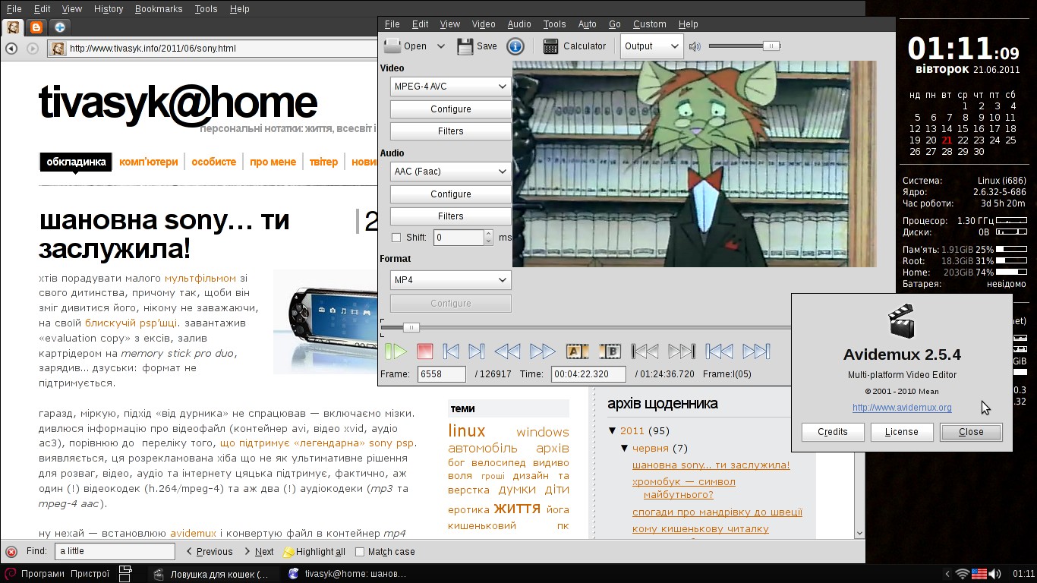Screen dimensions: 1037x583
Task: Enable the audio Shift checkbox
Action: pyautogui.click(x=396, y=238)
